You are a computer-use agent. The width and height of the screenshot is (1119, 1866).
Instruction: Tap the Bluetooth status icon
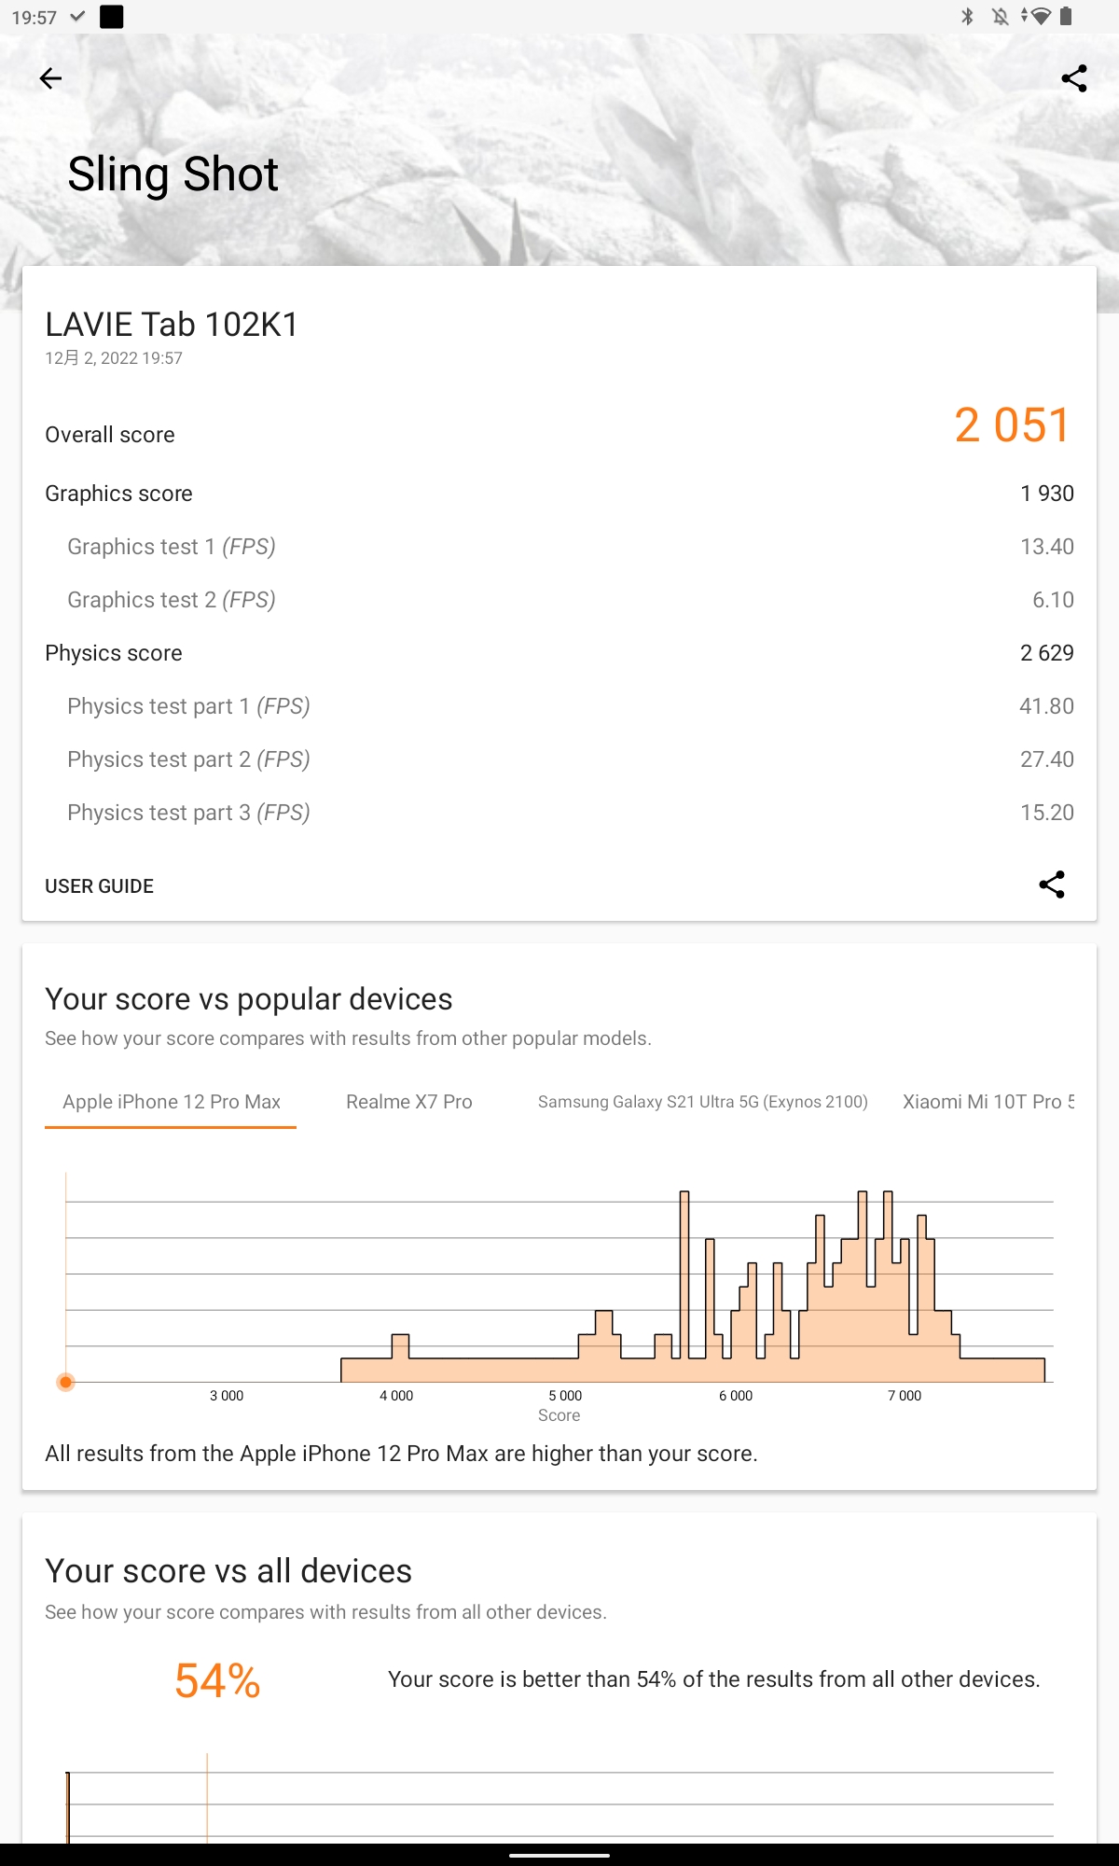pyautogui.click(x=968, y=17)
